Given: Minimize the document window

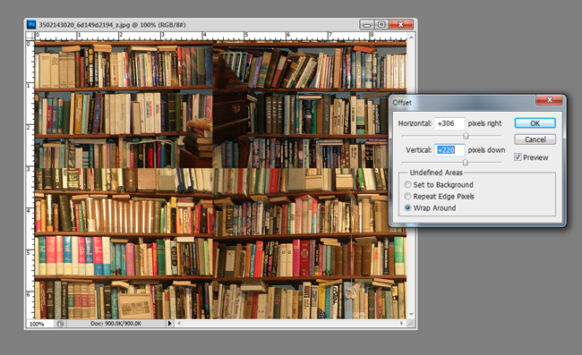Looking at the screenshot, I should point(367,25).
